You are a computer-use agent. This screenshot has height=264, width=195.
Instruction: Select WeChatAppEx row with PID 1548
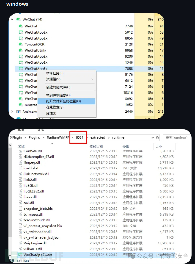coord(86,62)
